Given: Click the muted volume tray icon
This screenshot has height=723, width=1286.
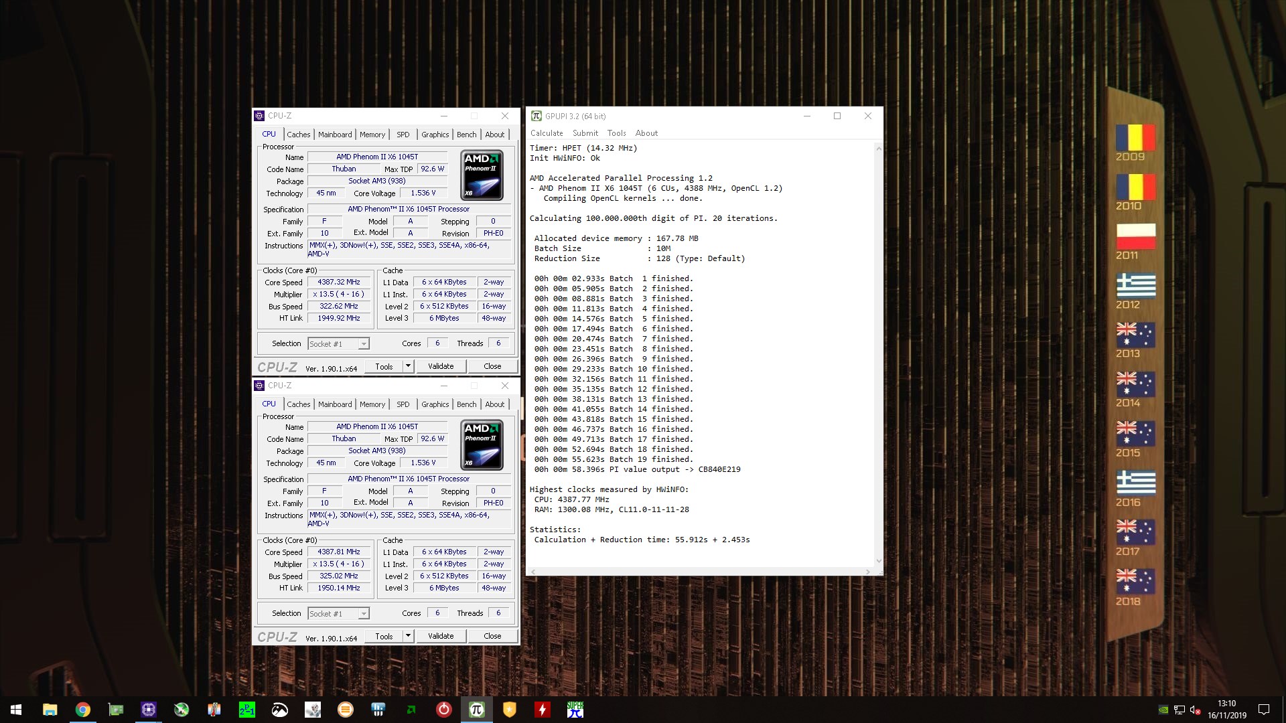Looking at the screenshot, I should pyautogui.click(x=1195, y=710).
